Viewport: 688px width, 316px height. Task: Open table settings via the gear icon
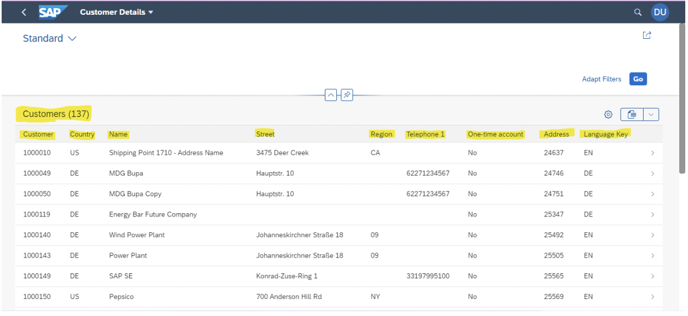[608, 114]
